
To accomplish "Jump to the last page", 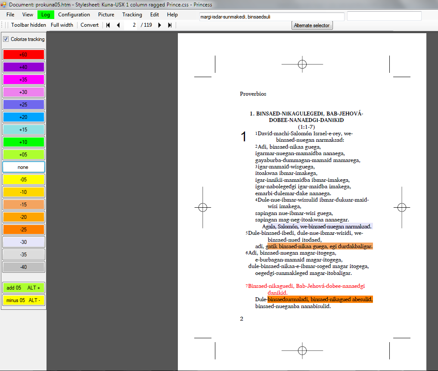I will [x=170, y=25].
